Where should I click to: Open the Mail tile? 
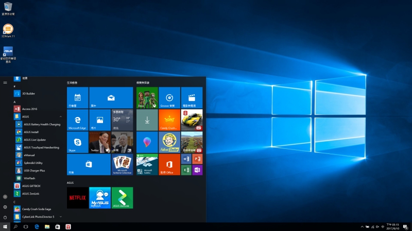(x=111, y=98)
